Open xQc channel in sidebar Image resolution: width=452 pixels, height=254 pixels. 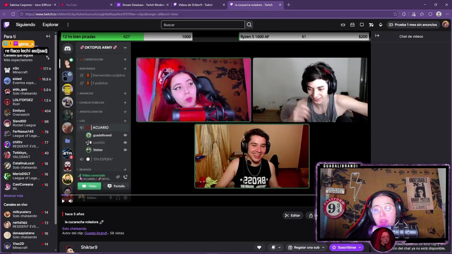(28, 70)
